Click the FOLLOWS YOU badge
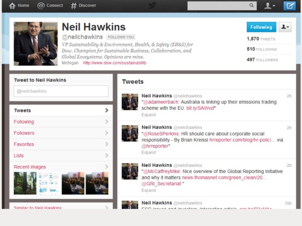Image resolution: width=302 pixels, height=226 pixels. 121,37
